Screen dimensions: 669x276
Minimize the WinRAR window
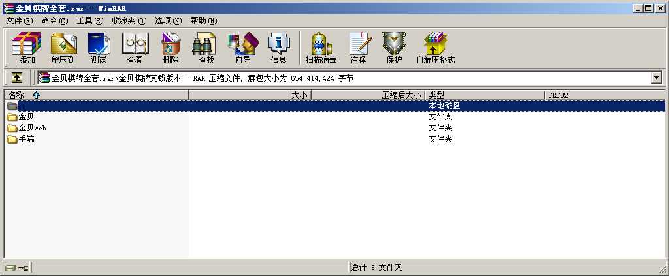[638, 8]
